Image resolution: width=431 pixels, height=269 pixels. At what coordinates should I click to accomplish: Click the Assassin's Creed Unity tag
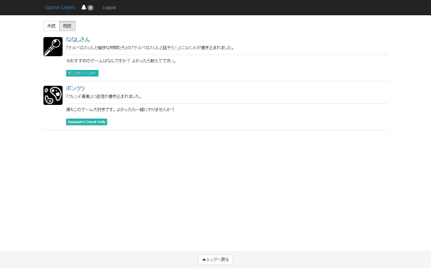pos(86,122)
